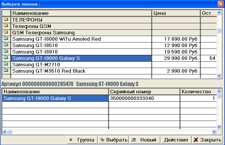Select Samsung GT-I8510 row name
The height and width of the screenshot is (145, 225).
coord(81,45)
